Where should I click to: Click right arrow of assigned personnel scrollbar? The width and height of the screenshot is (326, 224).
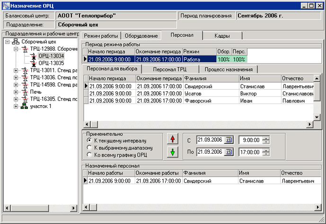pos(318,207)
